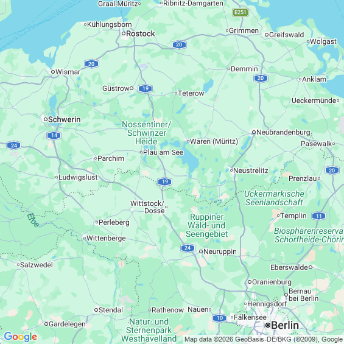Open the Google logo link
Viewport: 344px width, 344px height.
[x=21, y=337]
